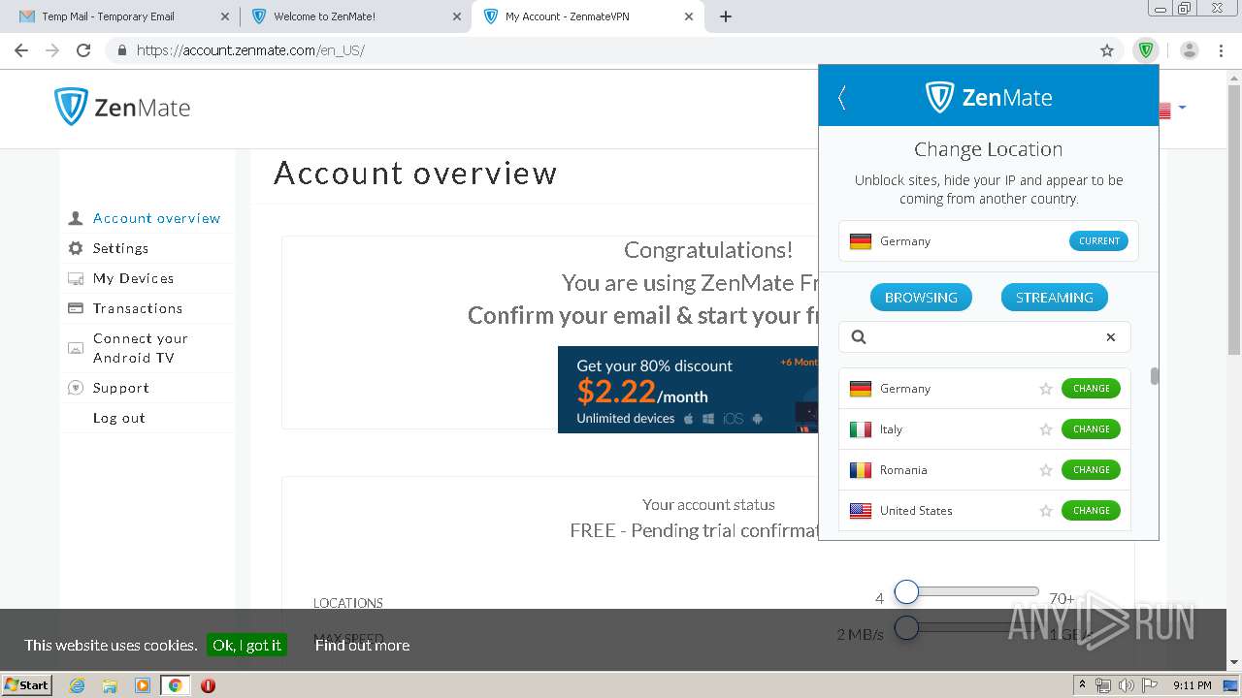Close the Welcome to ZenMate tab
1242x698 pixels.
pyautogui.click(x=457, y=16)
